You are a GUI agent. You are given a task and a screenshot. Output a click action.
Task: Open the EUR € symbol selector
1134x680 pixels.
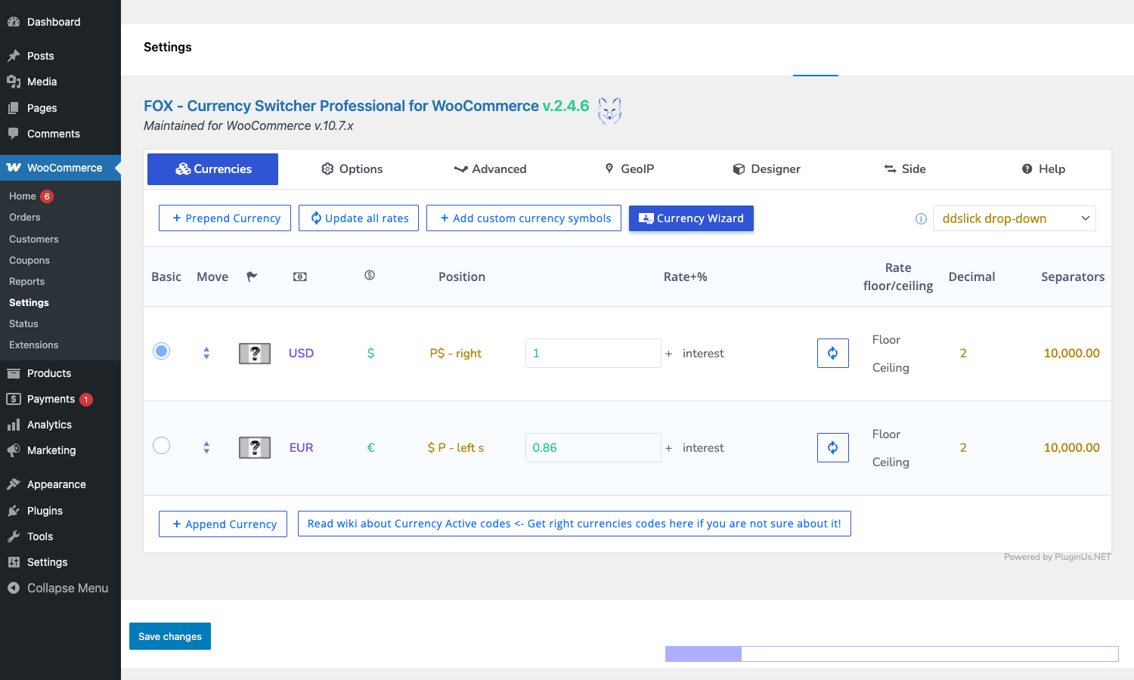click(x=370, y=447)
